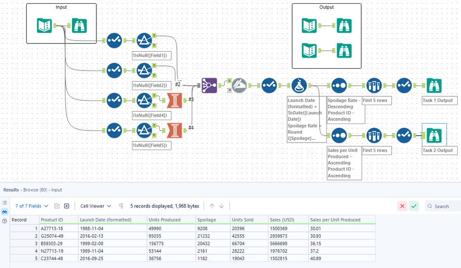Open the Browse tool inside Input container
Screen dimensions: 461x268
79,25
